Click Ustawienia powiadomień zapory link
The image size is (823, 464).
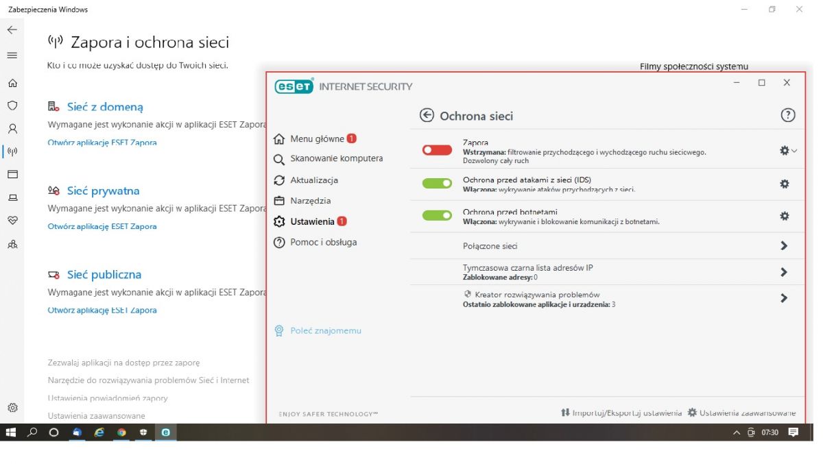point(108,398)
